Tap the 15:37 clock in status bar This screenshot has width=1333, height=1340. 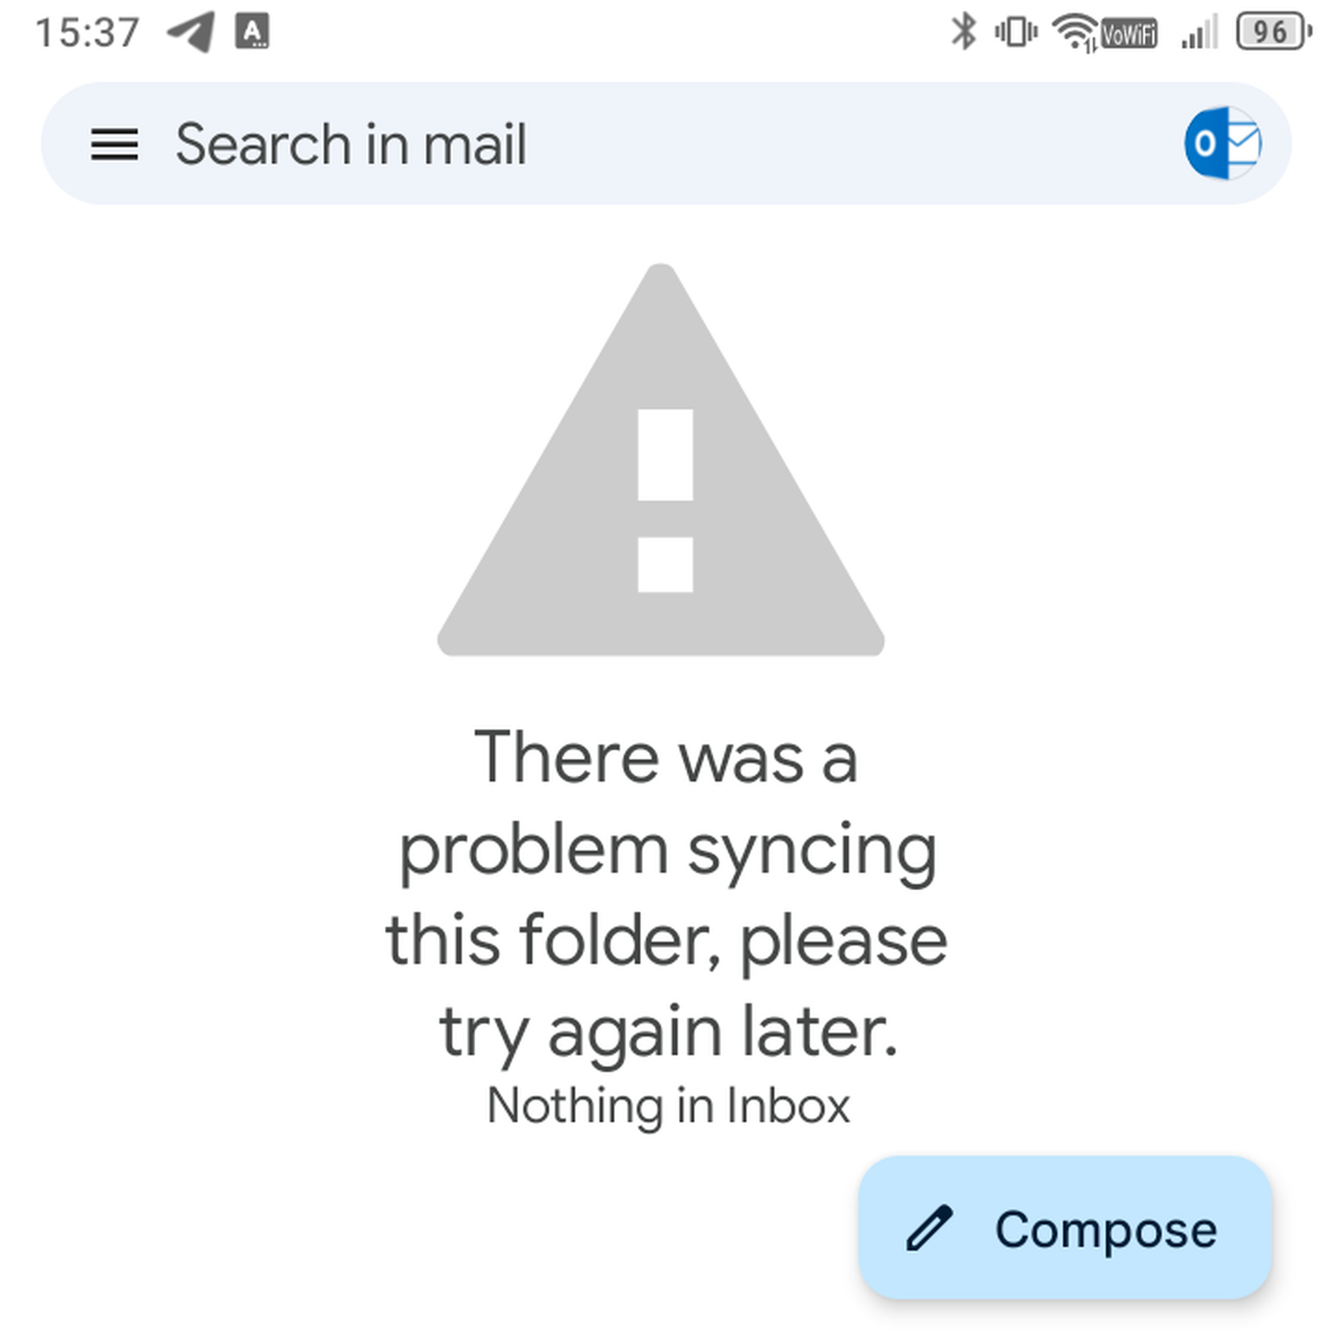click(87, 33)
